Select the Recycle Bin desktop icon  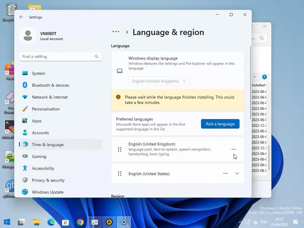[x=9, y=12]
